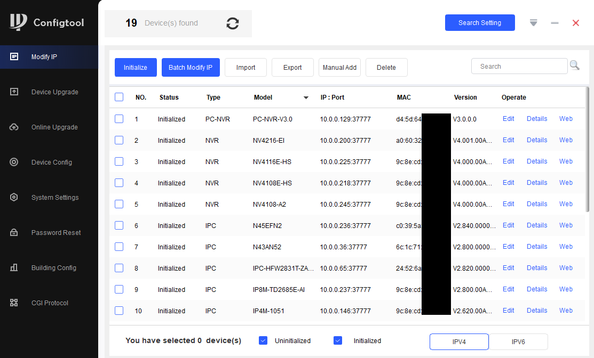Check the box for device N45EFN2

coord(119,225)
